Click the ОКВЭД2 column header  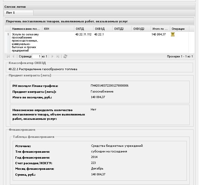tap(141, 29)
